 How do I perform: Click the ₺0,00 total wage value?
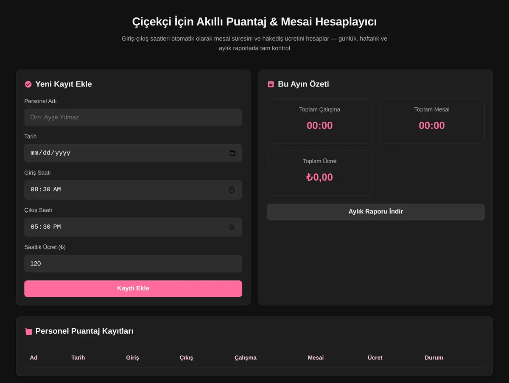click(320, 177)
